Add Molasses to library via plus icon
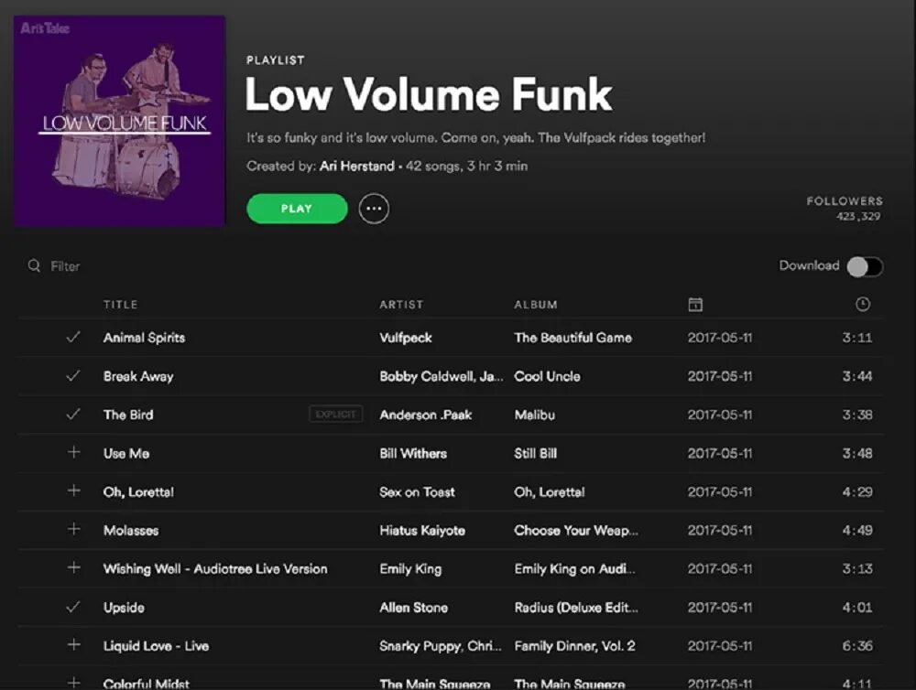The width and height of the screenshot is (916, 690). 73,530
